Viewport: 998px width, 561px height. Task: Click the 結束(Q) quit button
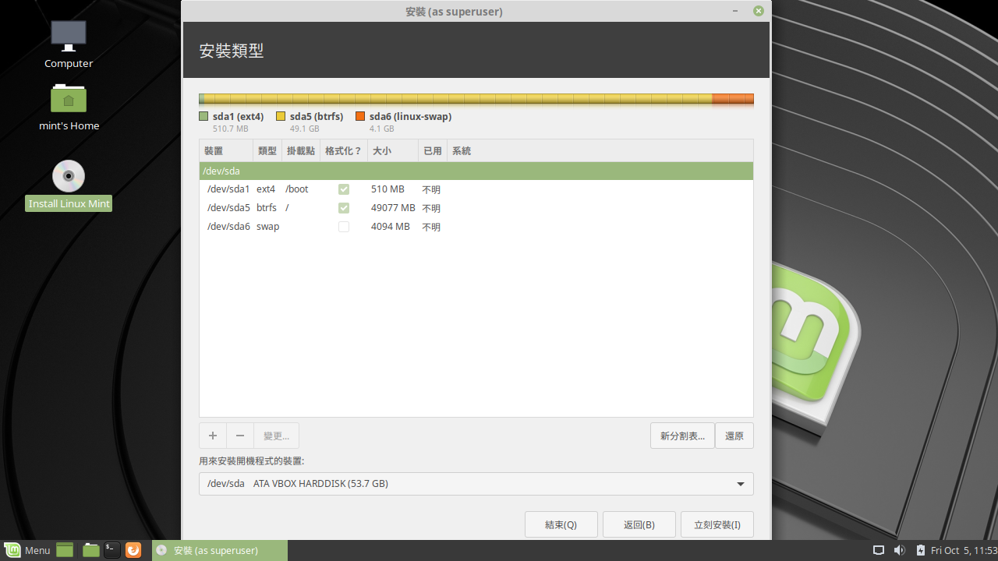pos(561,524)
